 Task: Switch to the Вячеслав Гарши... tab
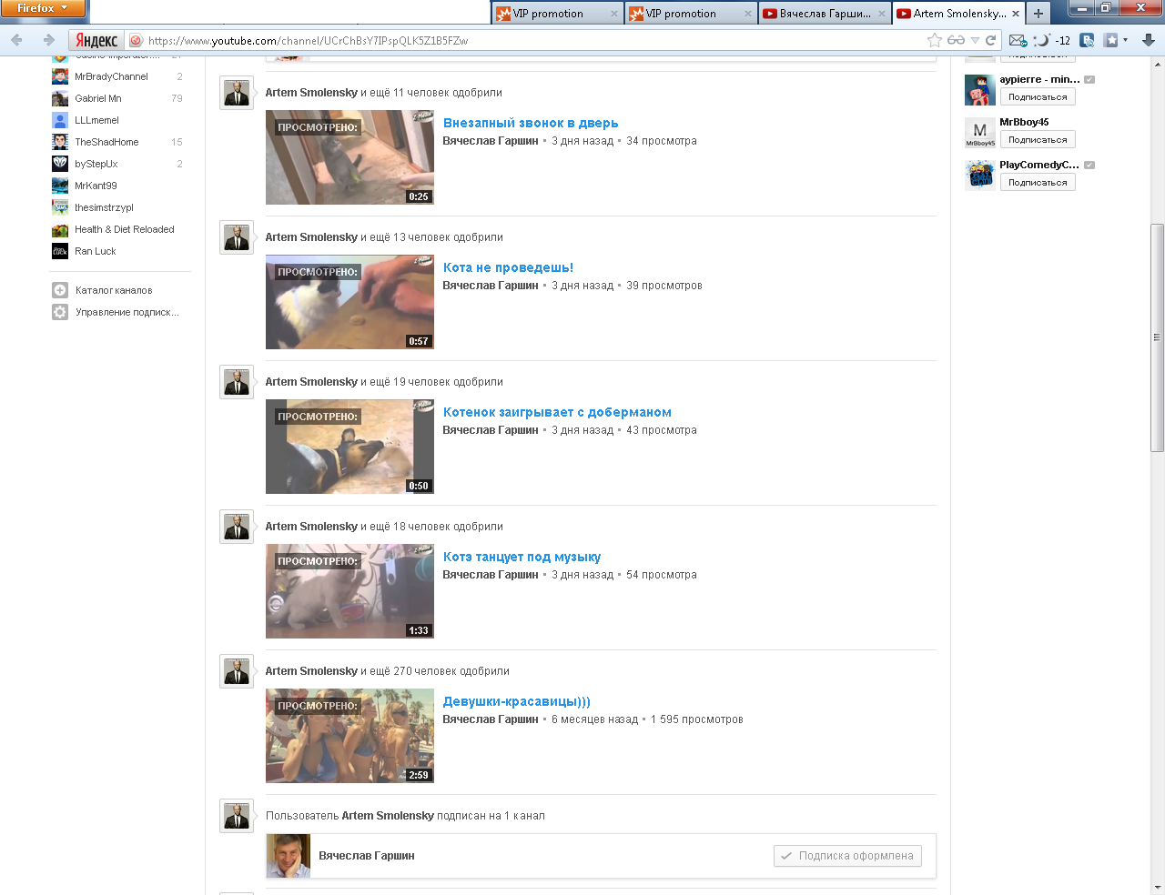pos(824,14)
